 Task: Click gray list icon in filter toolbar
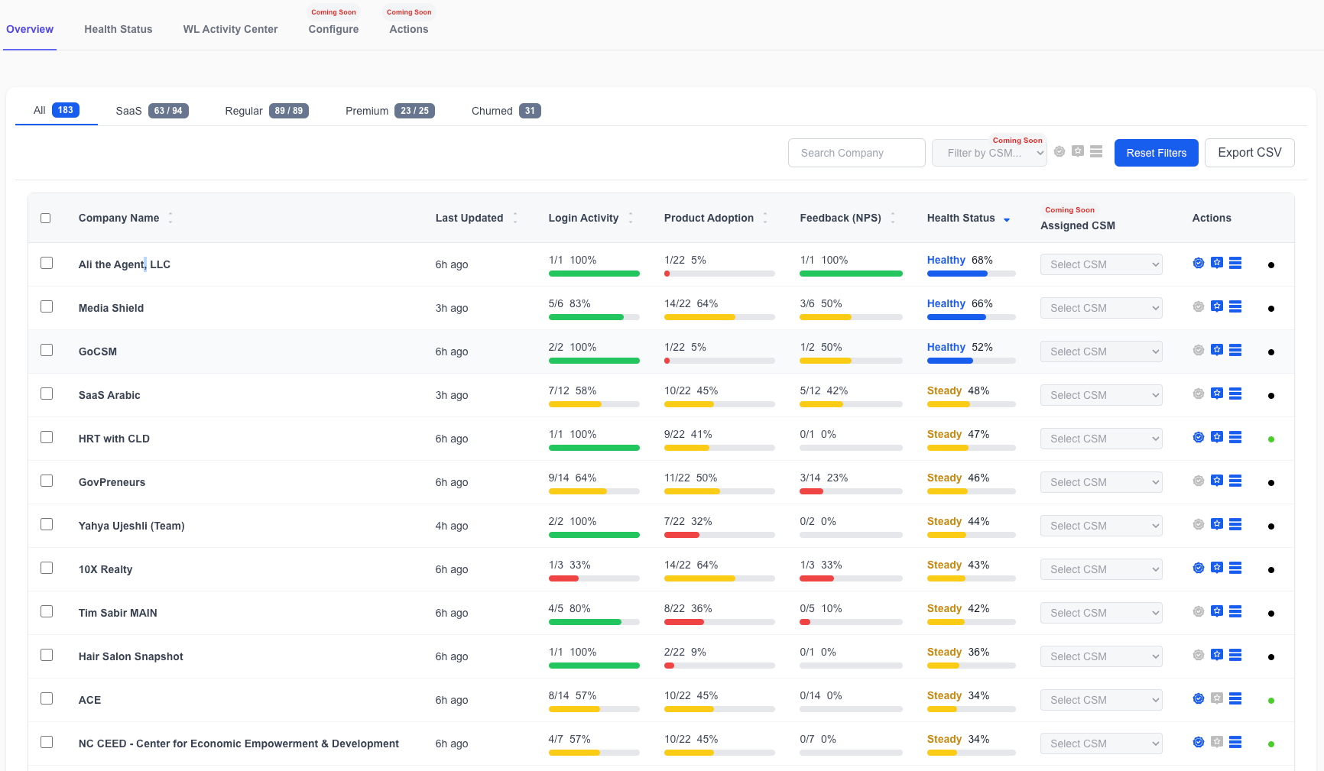[x=1096, y=151]
